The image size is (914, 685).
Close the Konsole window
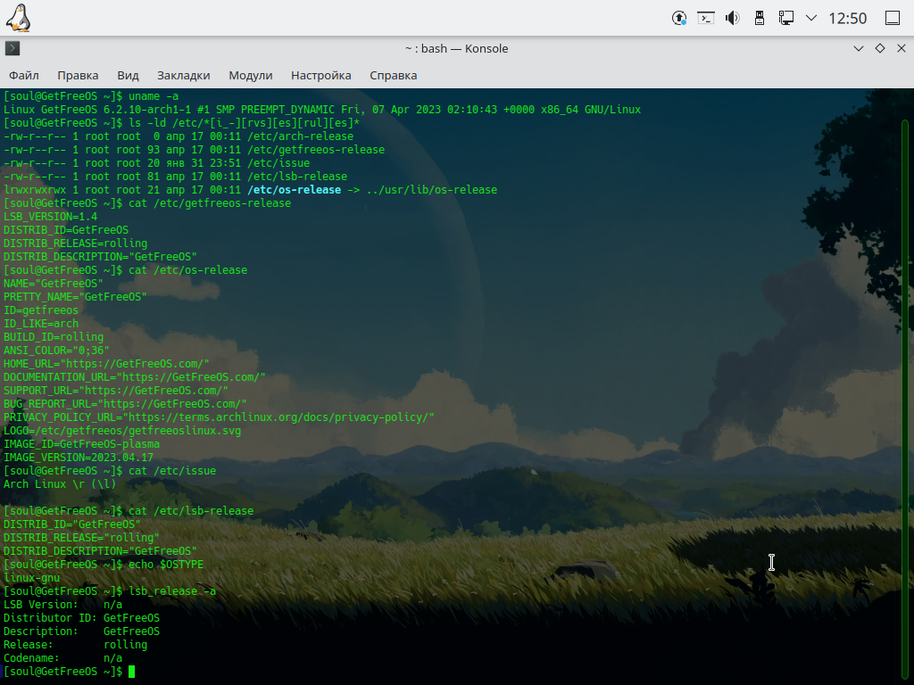(902, 48)
